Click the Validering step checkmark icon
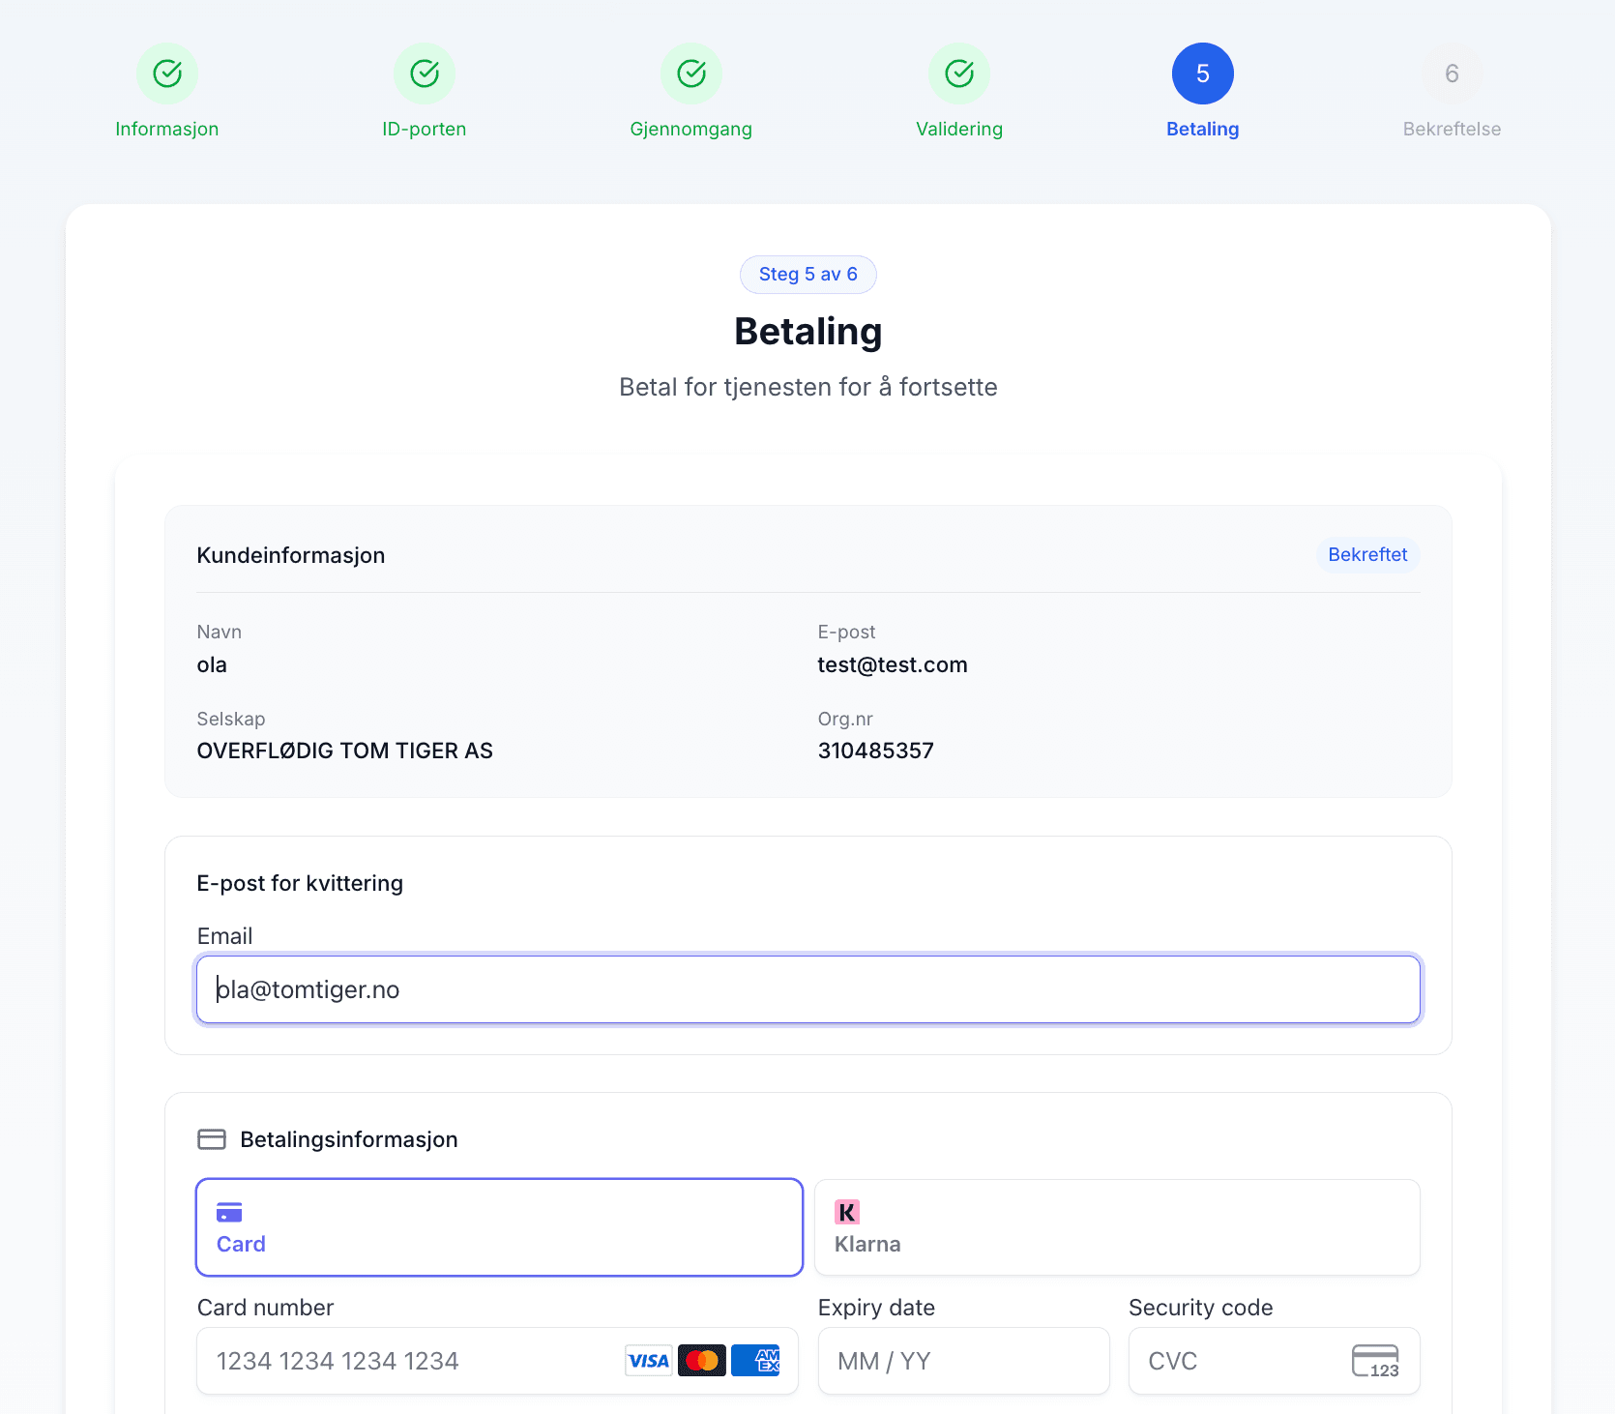1615x1414 pixels. tap(959, 74)
